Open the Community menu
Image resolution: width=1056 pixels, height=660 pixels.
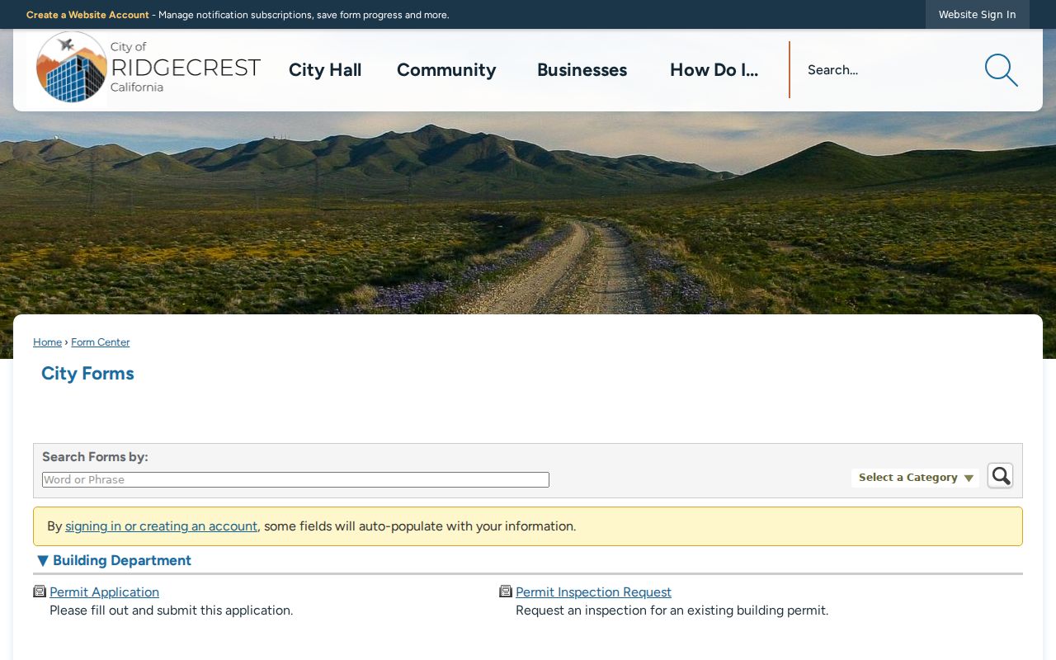pyautogui.click(x=446, y=70)
